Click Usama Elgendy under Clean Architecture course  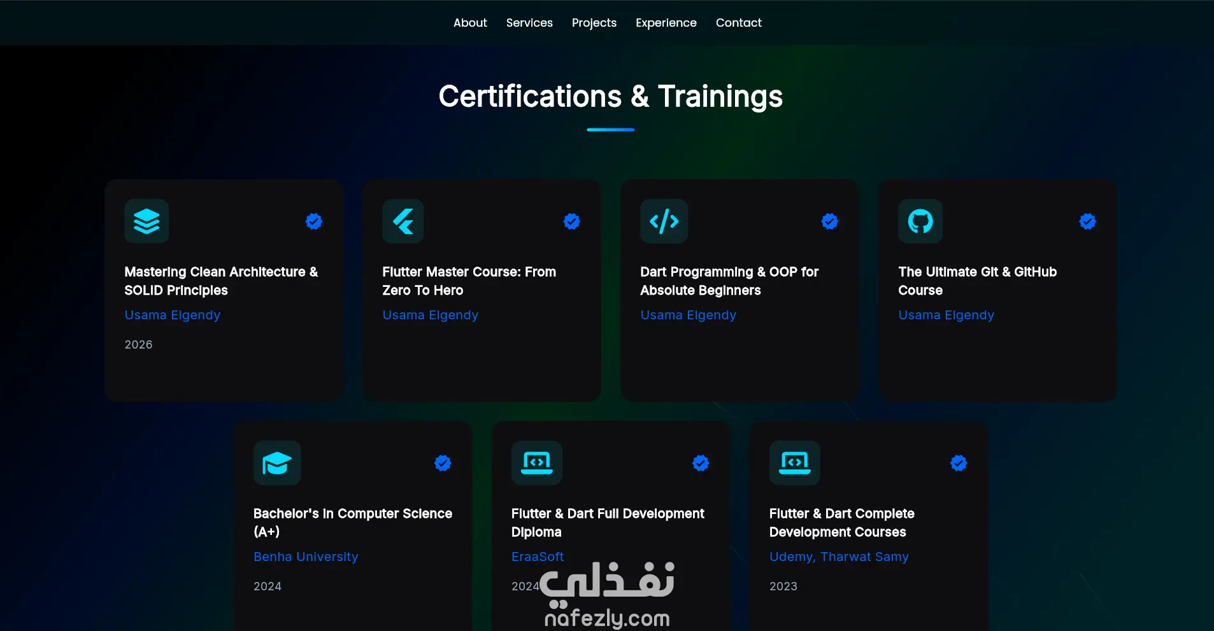click(173, 315)
